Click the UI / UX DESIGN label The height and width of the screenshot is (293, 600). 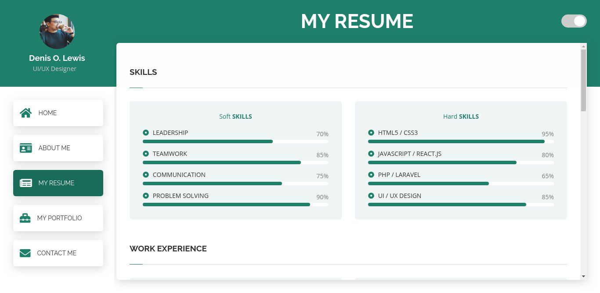click(400, 196)
